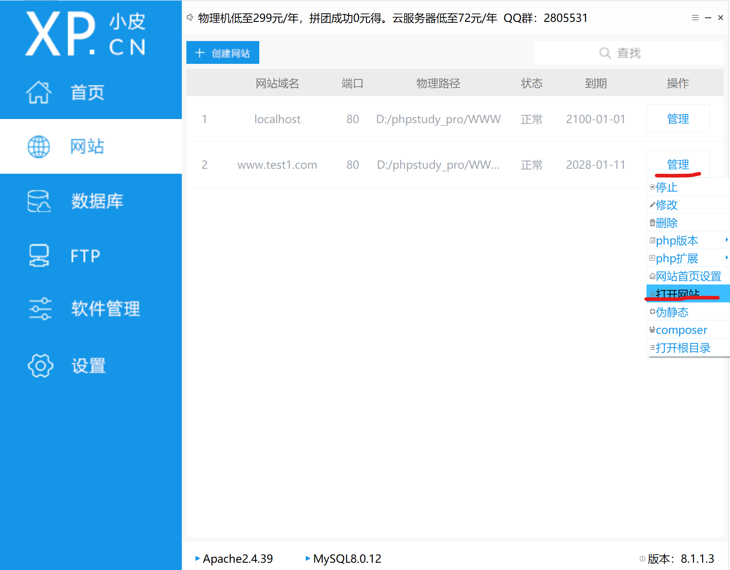Select the 网站 globe sidebar icon
The image size is (730, 570).
click(x=39, y=147)
